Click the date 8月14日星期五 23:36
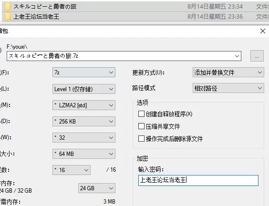Viewport: 269px width, 206px height. point(215,17)
